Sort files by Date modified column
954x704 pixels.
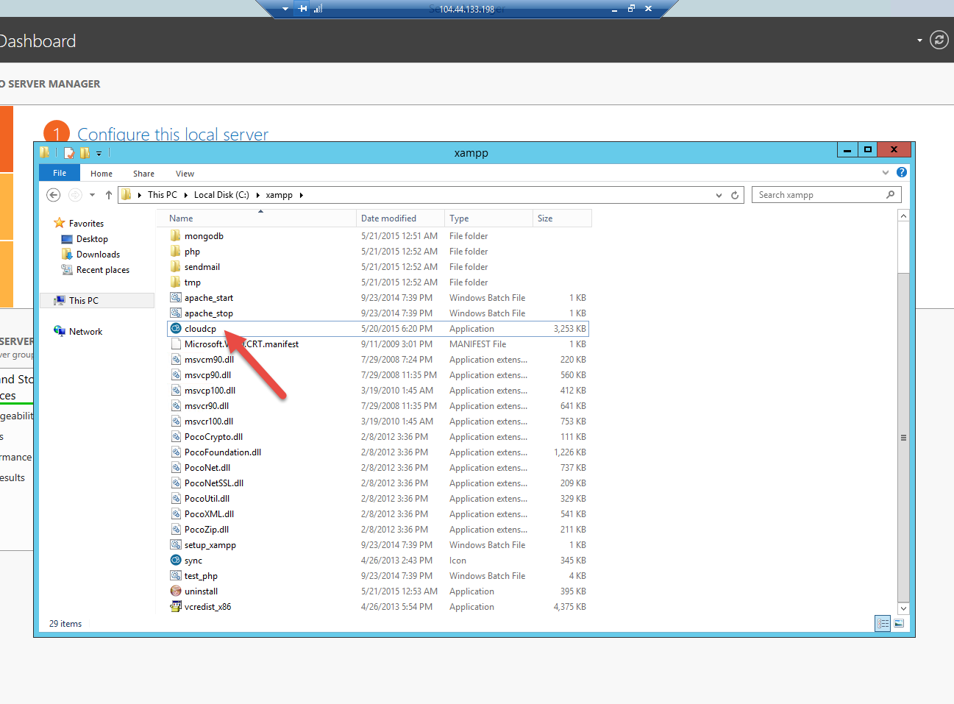pyautogui.click(x=388, y=218)
